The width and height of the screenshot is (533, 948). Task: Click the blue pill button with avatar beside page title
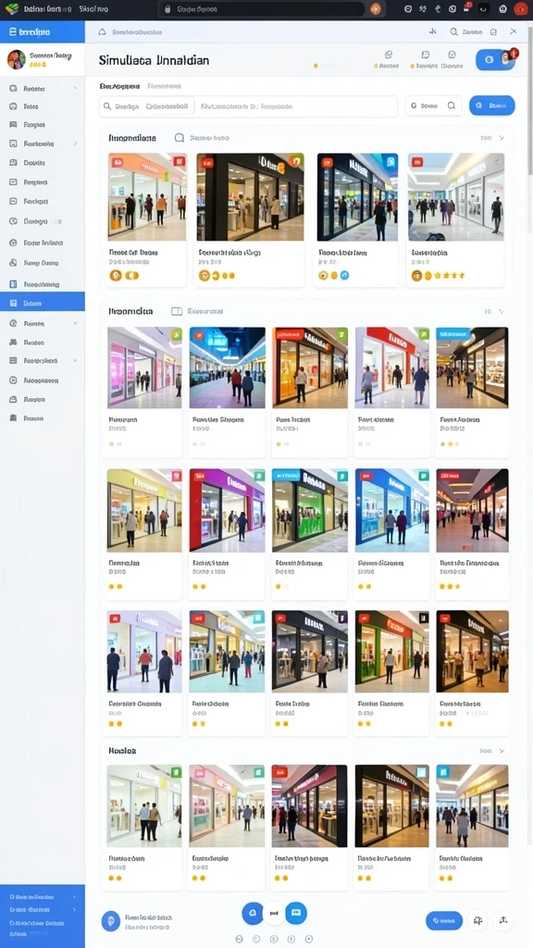tap(496, 58)
